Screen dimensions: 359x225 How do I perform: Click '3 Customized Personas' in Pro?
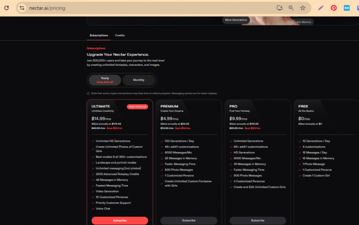[249, 182]
